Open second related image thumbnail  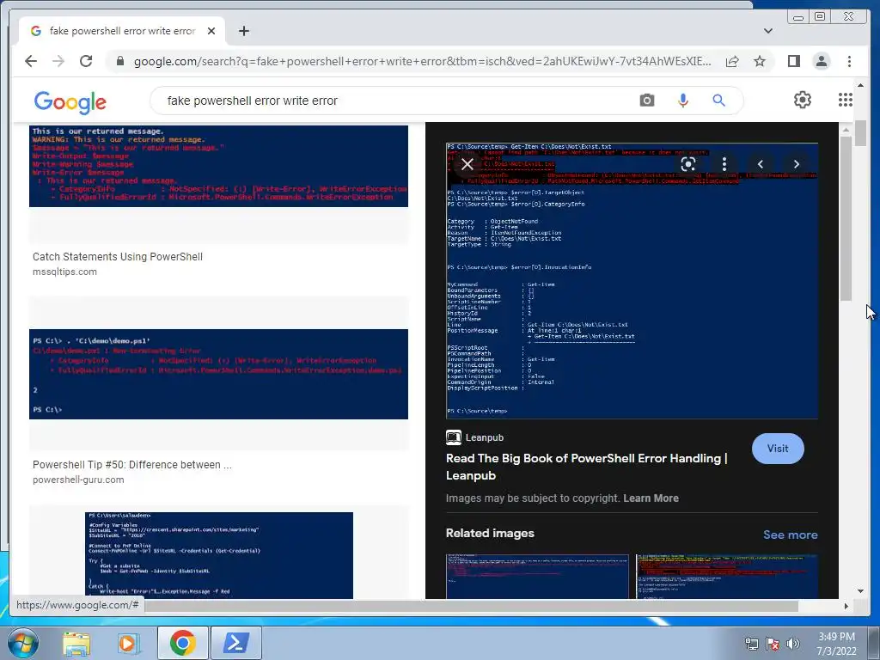click(727, 577)
